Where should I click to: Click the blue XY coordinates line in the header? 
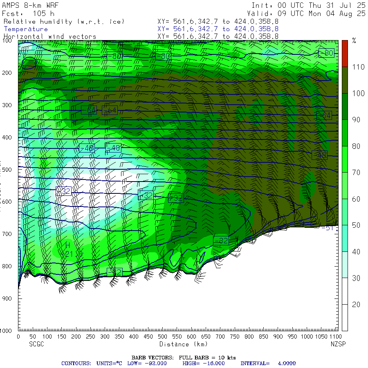(x=218, y=29)
